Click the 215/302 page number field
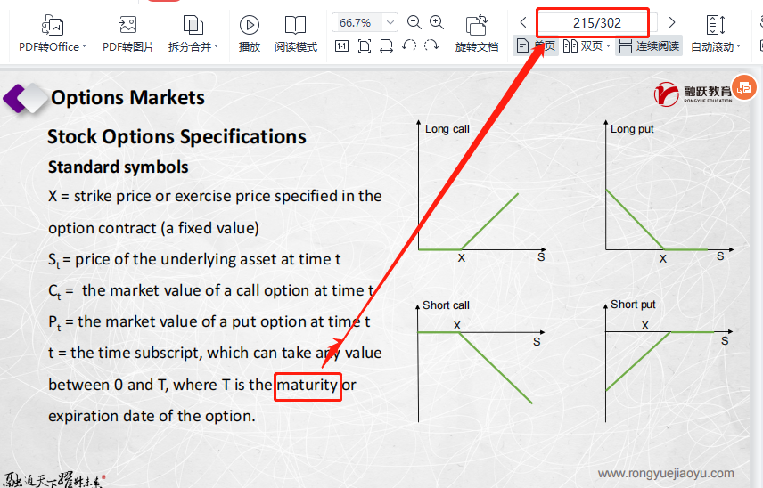Image resolution: width=763 pixels, height=488 pixels. [596, 22]
